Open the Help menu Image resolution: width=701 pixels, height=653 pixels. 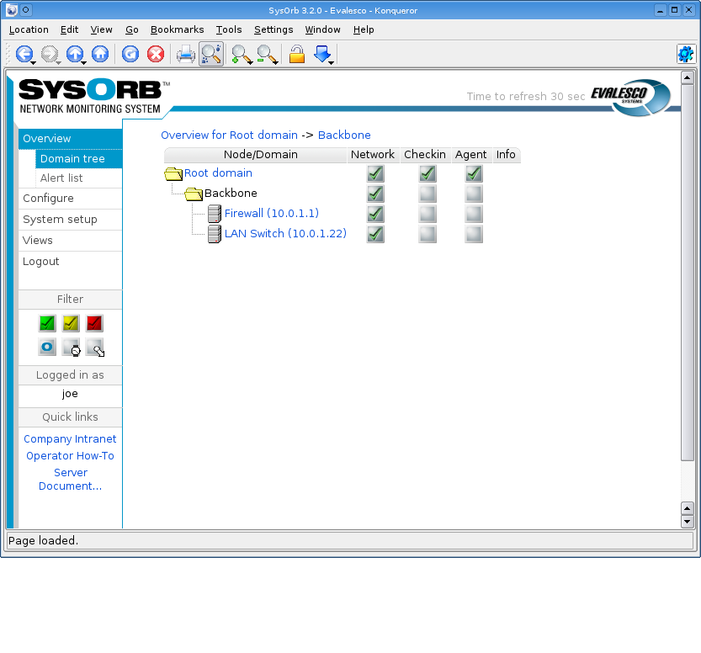pos(364,29)
